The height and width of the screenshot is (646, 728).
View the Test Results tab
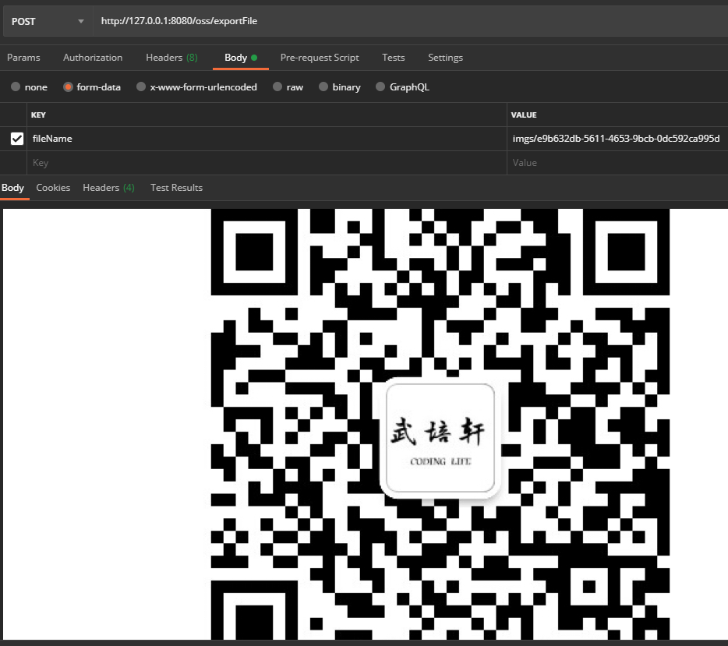176,187
